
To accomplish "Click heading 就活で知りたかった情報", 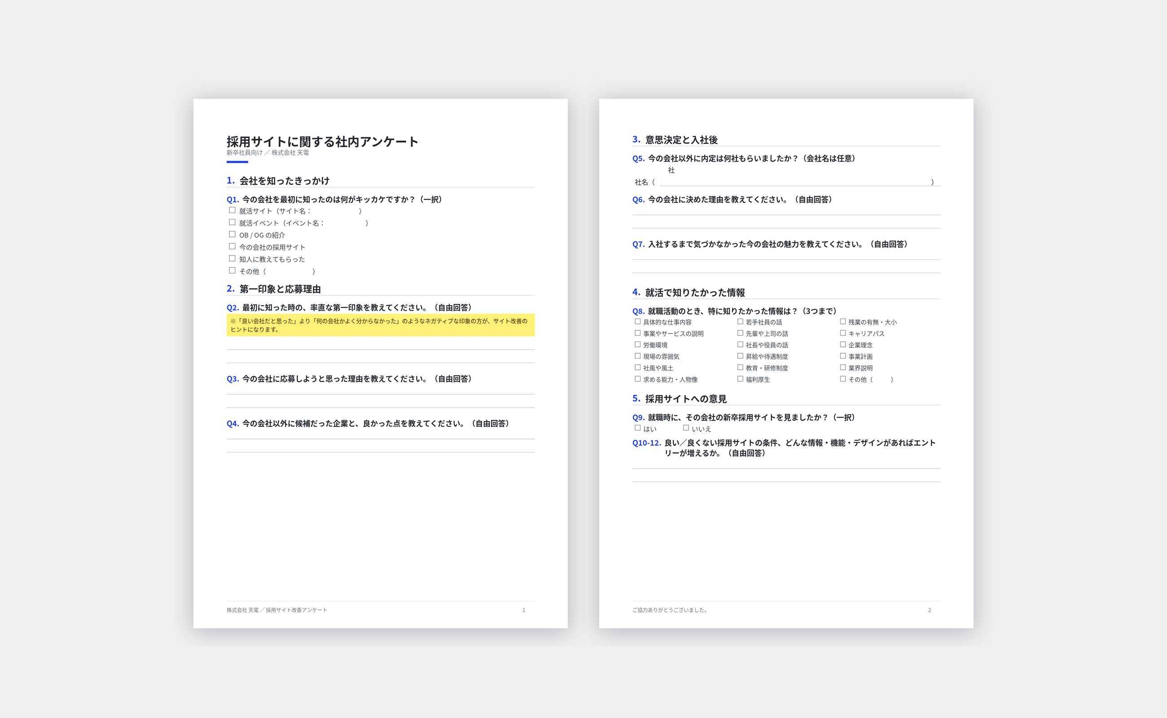I will pyautogui.click(x=695, y=293).
